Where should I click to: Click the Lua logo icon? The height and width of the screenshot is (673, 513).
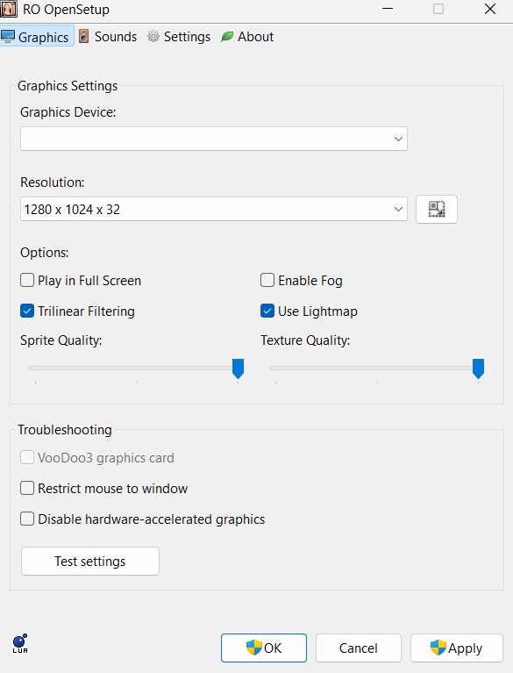click(x=19, y=643)
